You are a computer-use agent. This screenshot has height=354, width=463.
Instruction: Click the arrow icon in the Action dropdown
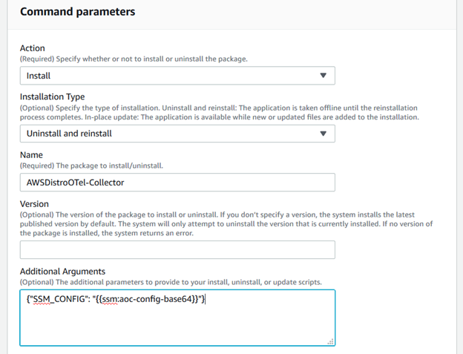(323, 76)
